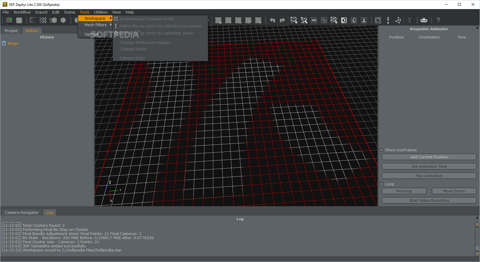This screenshot has height=262, width=480.
Task: Click the Move Up button
Action: coord(404,191)
